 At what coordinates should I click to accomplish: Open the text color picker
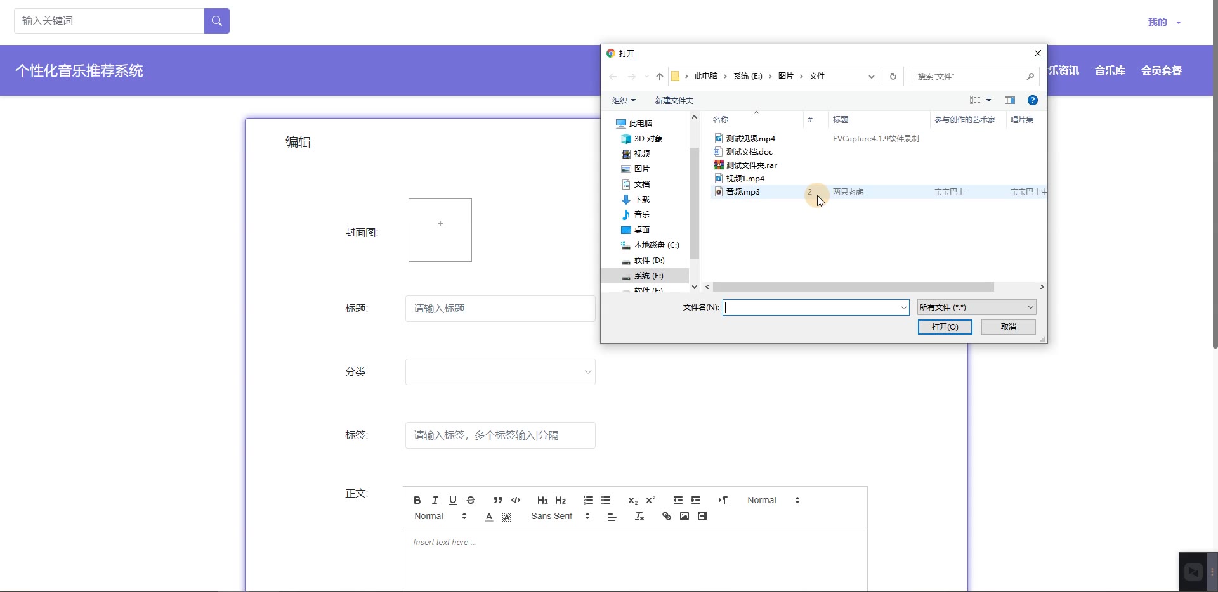tap(489, 517)
